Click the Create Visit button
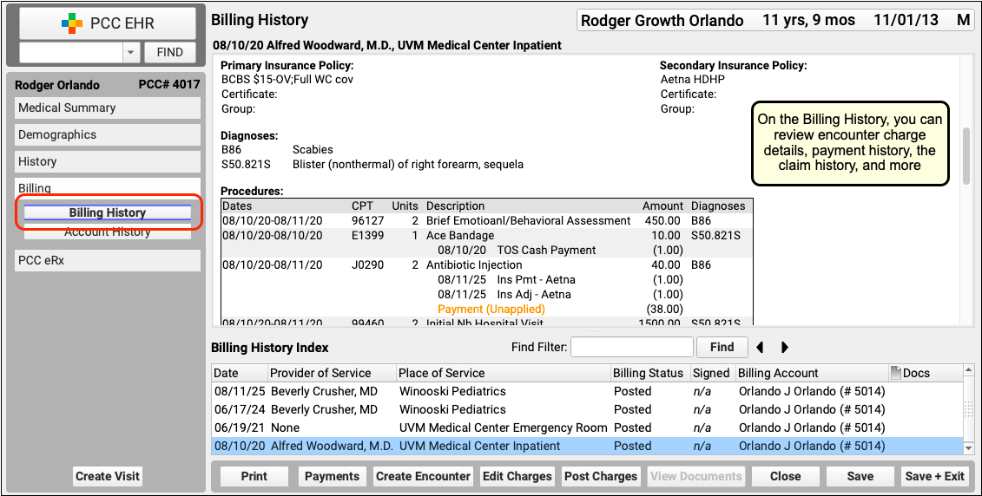 click(108, 476)
